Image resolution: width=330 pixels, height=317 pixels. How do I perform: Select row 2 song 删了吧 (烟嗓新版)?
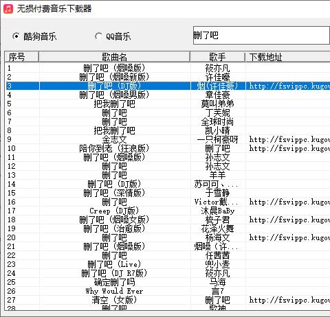[114, 77]
